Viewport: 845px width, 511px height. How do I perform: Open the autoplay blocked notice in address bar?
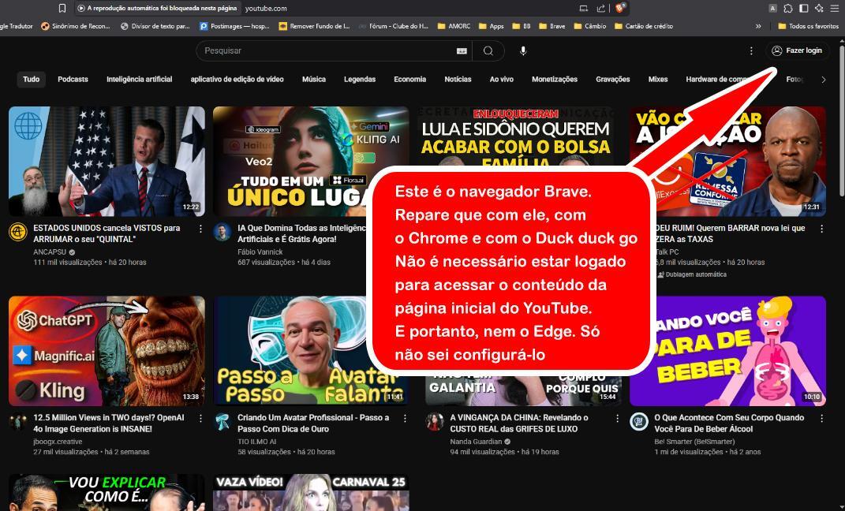pyautogui.click(x=157, y=8)
